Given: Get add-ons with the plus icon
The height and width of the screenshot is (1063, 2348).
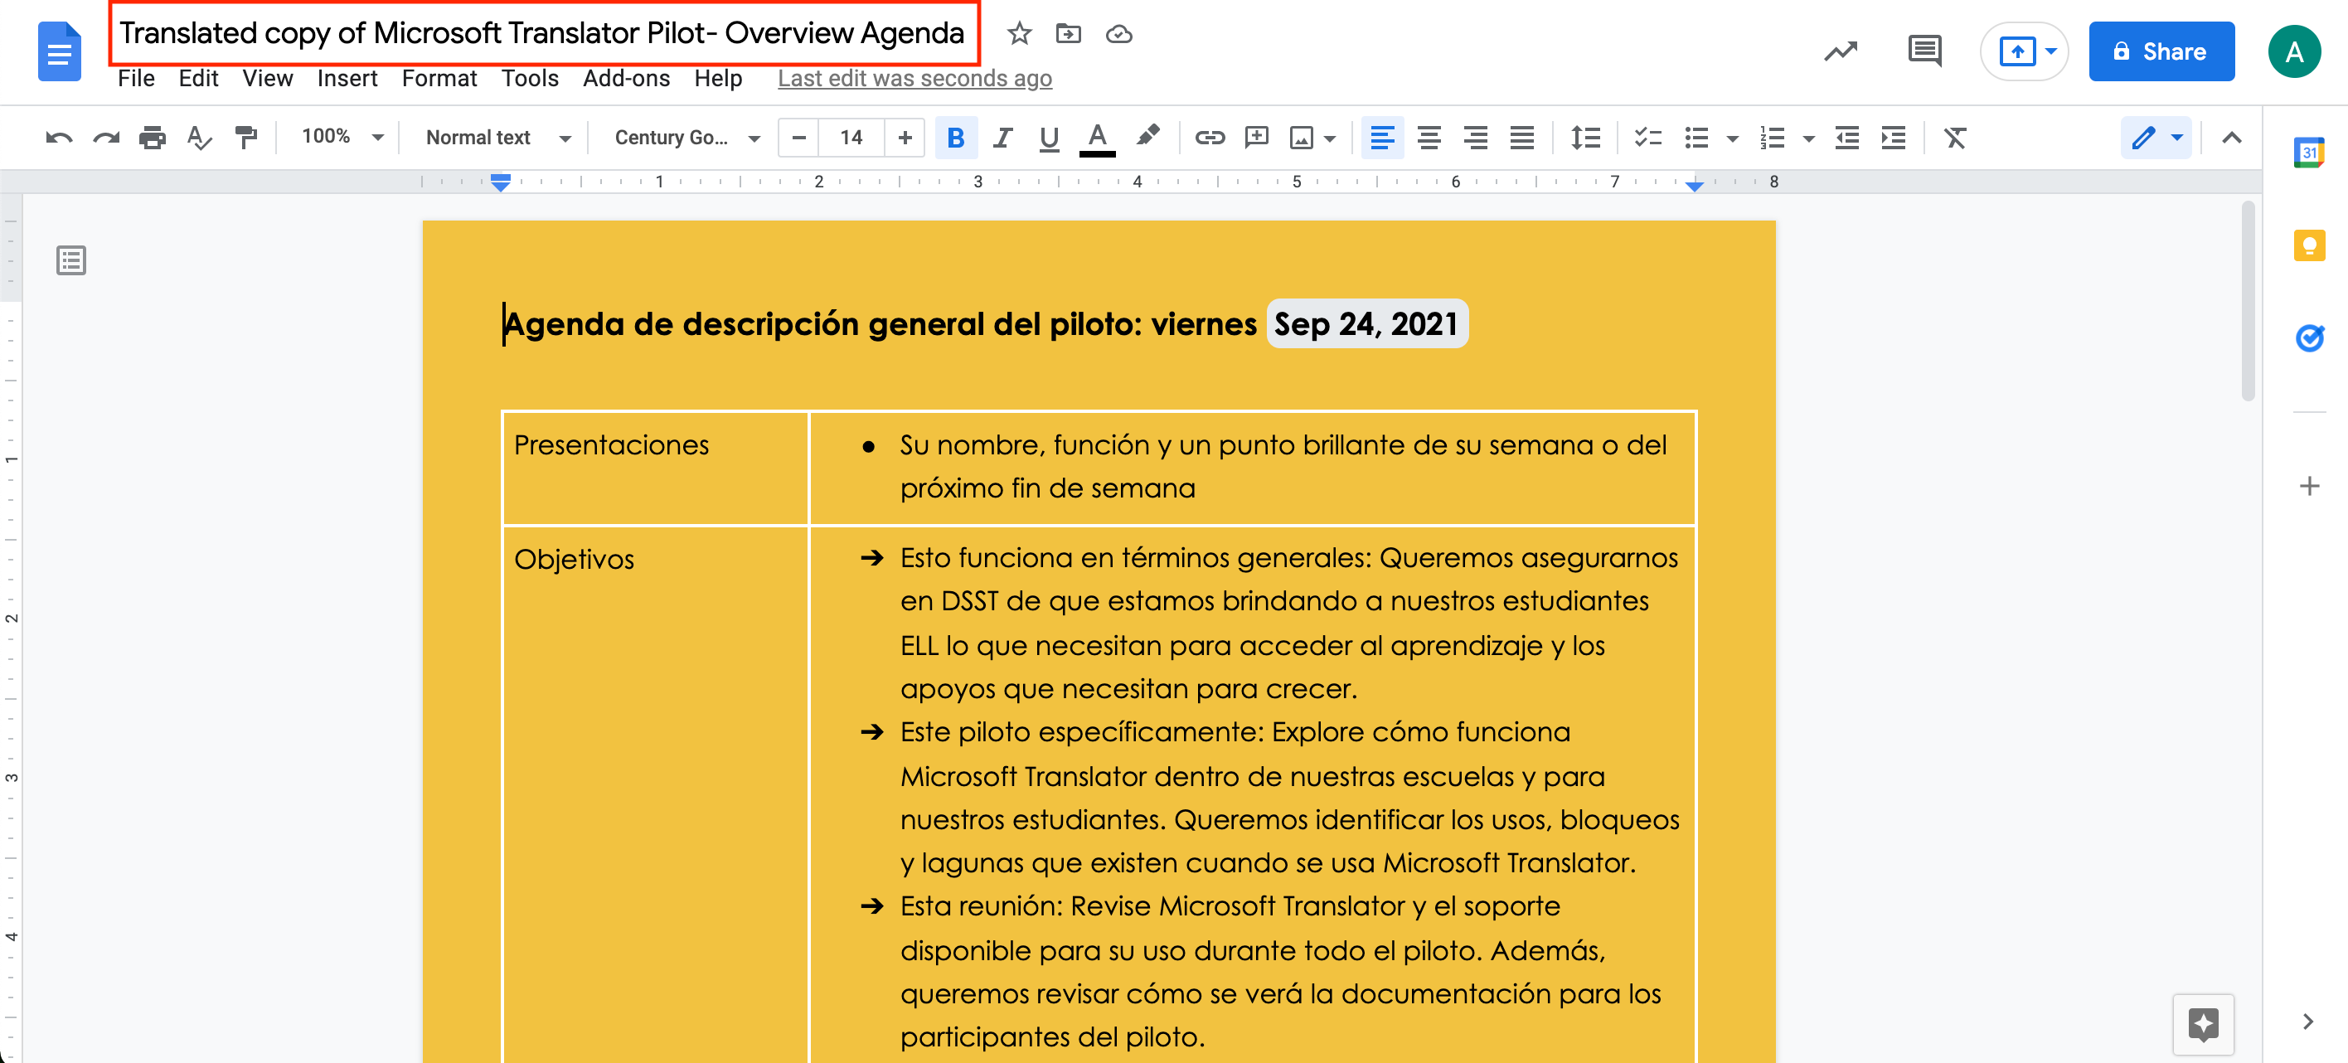Looking at the screenshot, I should [x=2309, y=485].
